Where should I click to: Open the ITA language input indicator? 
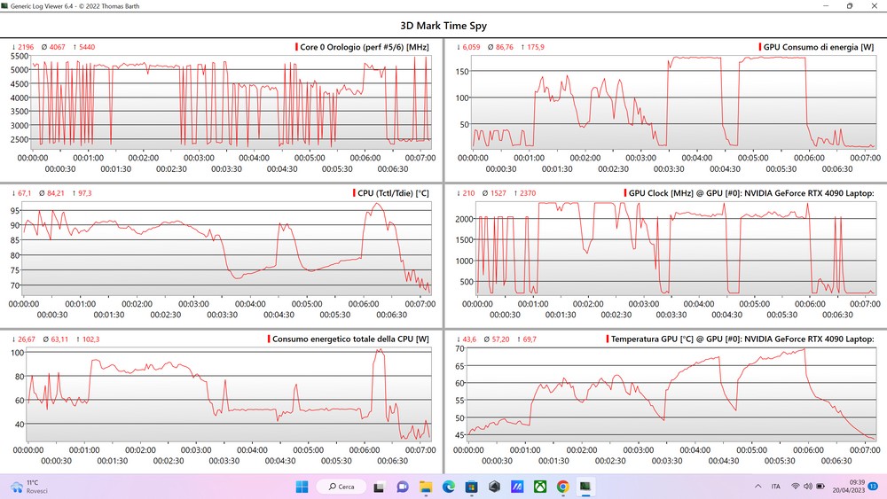(775, 487)
